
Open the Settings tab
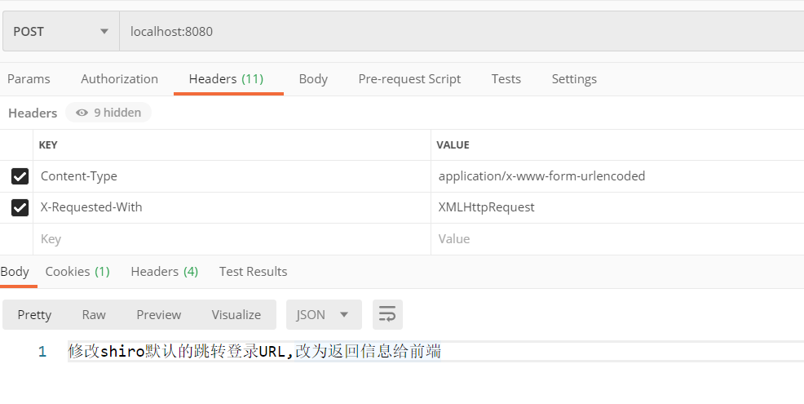coord(574,79)
